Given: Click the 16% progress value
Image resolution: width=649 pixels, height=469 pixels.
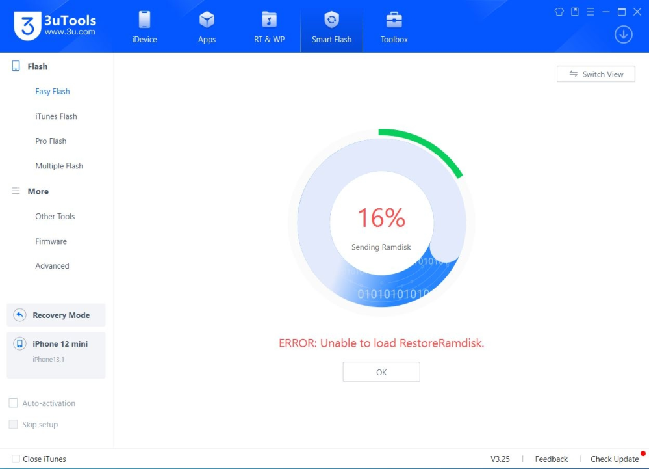Looking at the screenshot, I should (381, 217).
